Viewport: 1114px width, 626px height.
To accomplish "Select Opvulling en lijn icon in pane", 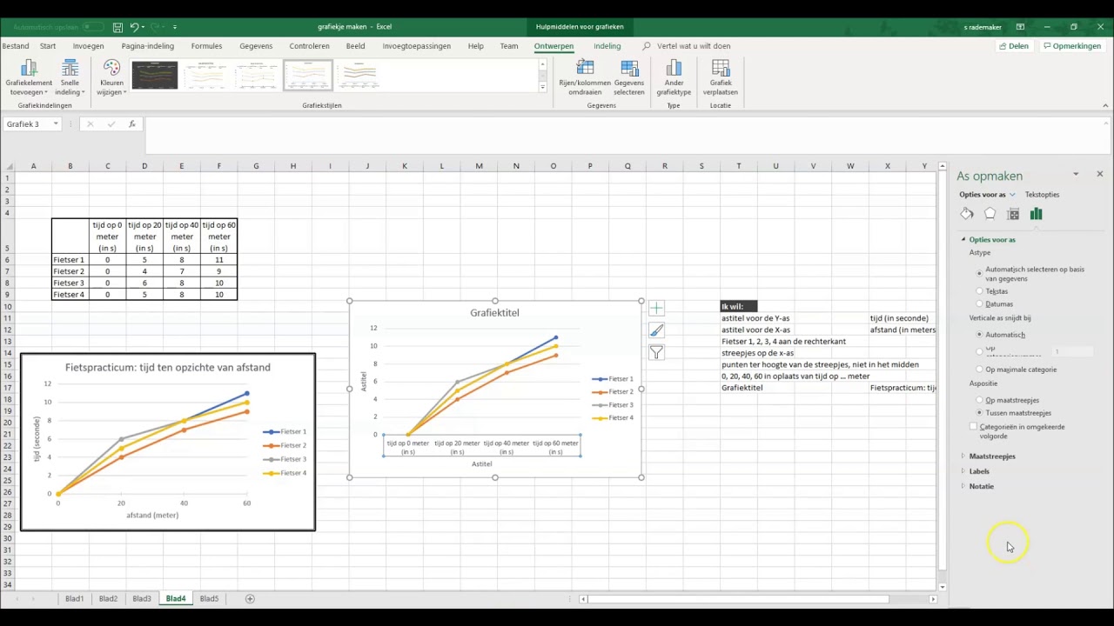I will (x=967, y=214).
